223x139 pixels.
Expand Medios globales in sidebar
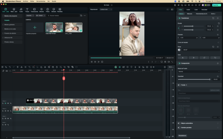(3, 25)
